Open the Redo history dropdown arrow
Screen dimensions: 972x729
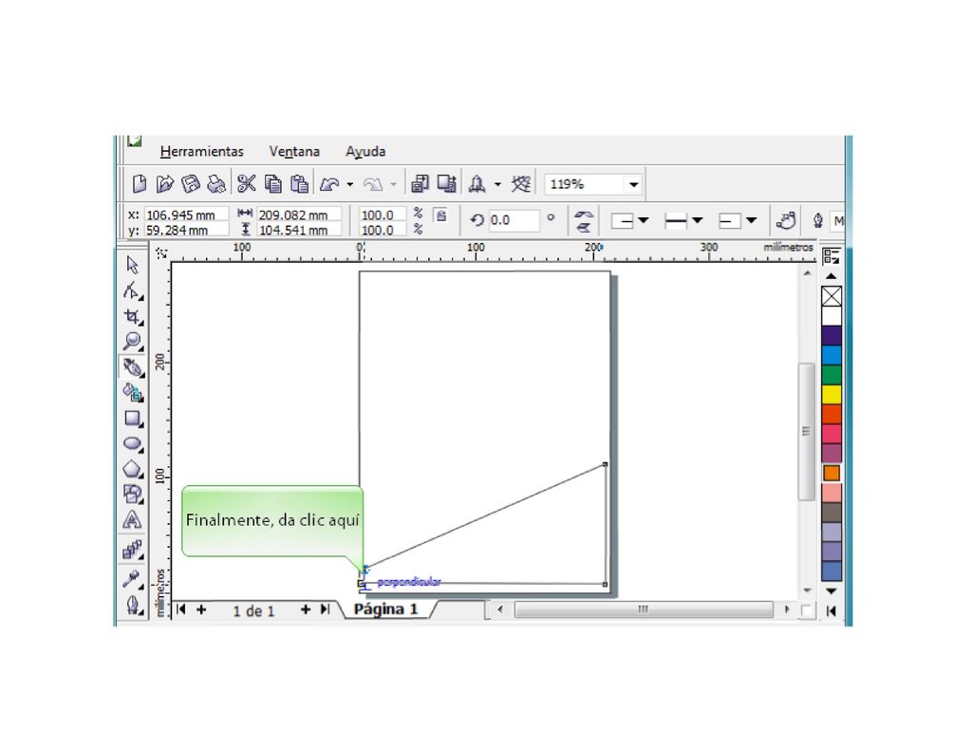pos(393,184)
